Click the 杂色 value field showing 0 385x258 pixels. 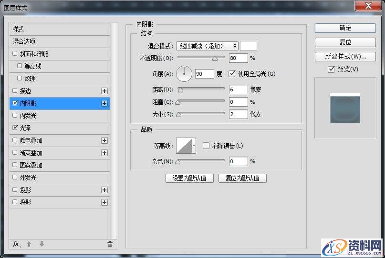click(x=238, y=161)
